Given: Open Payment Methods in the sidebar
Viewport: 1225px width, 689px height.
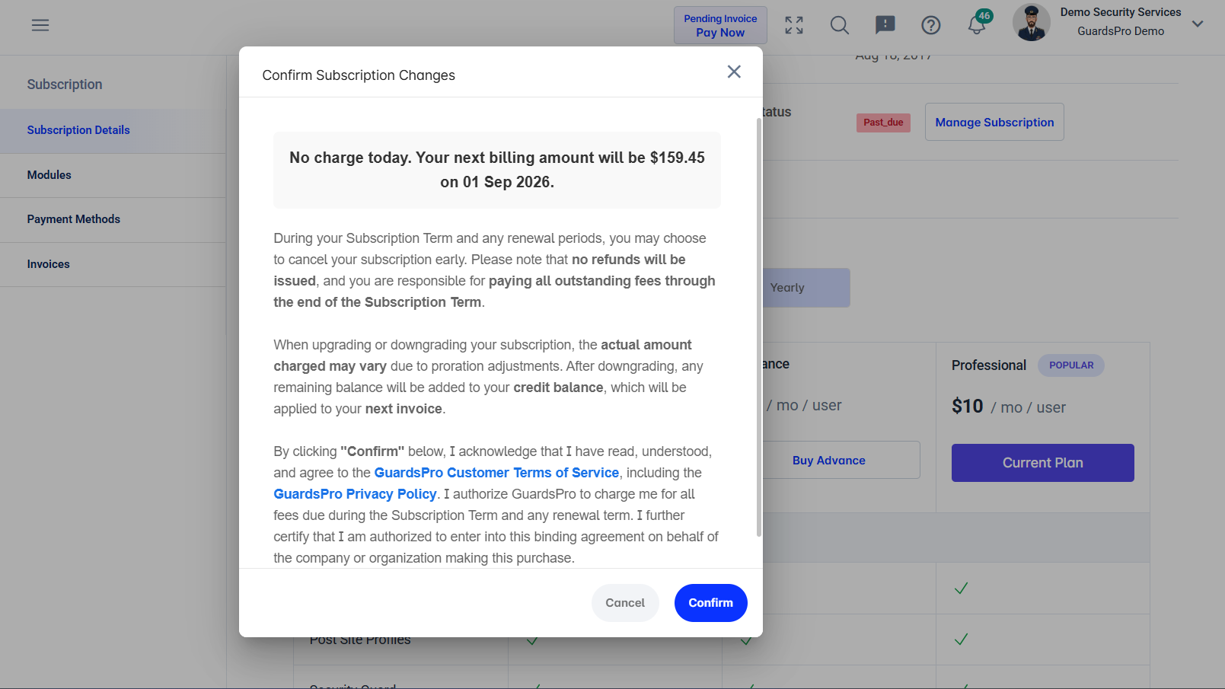Looking at the screenshot, I should pos(113,219).
